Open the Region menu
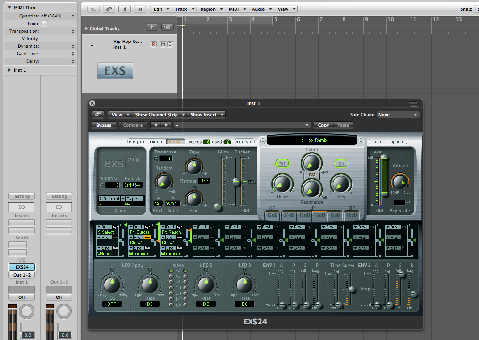 pyautogui.click(x=211, y=9)
